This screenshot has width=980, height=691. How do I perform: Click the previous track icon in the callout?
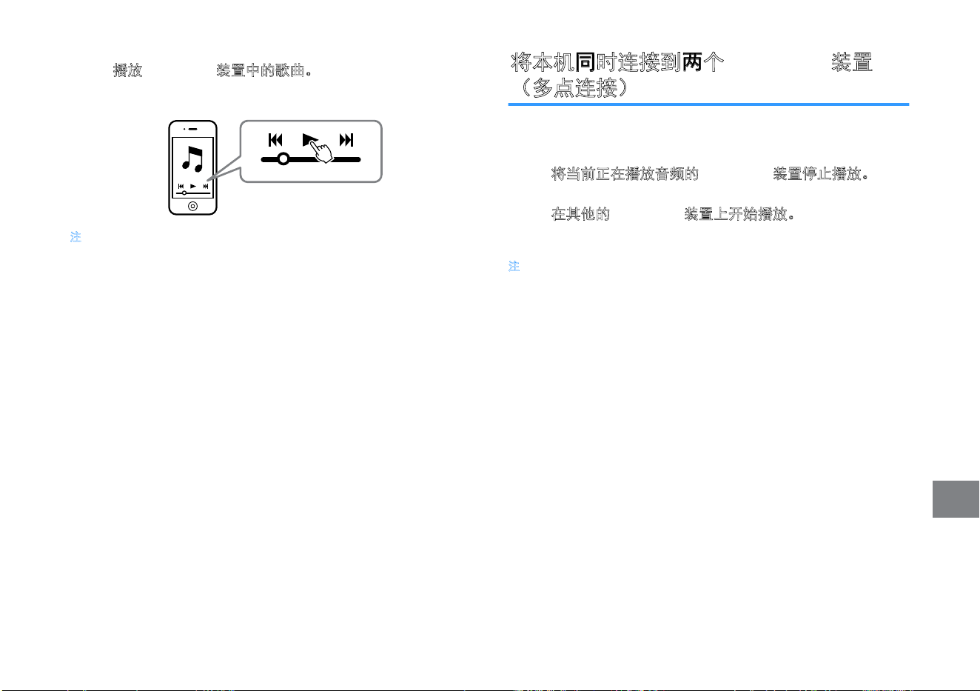(x=275, y=140)
